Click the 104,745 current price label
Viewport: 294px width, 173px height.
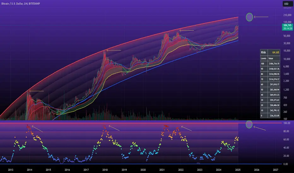[x=287, y=25]
